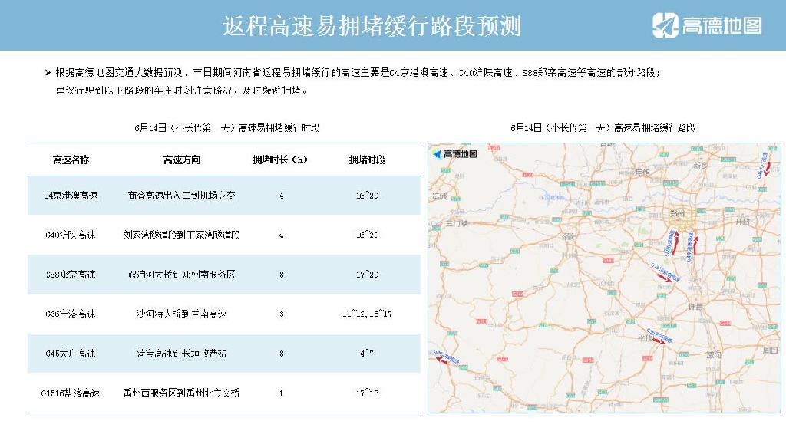This screenshot has height=441, width=786.
Task: Click duration value in G36宁洛高速 row
Action: pyautogui.click(x=281, y=314)
